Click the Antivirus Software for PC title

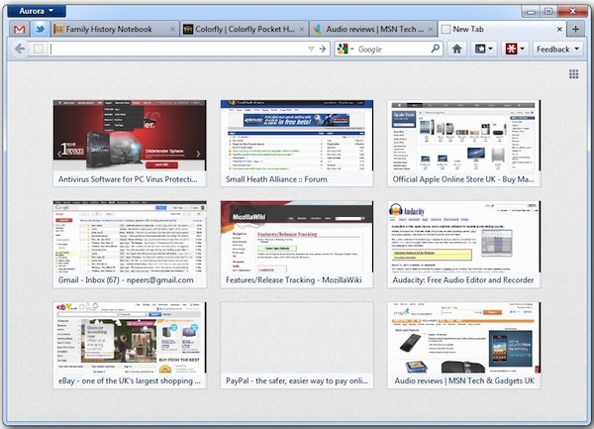pos(128,179)
